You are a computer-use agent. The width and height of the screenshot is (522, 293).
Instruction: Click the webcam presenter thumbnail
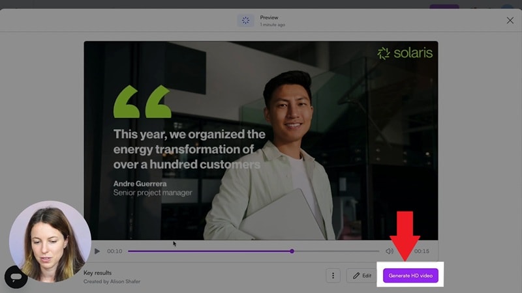tap(50, 241)
